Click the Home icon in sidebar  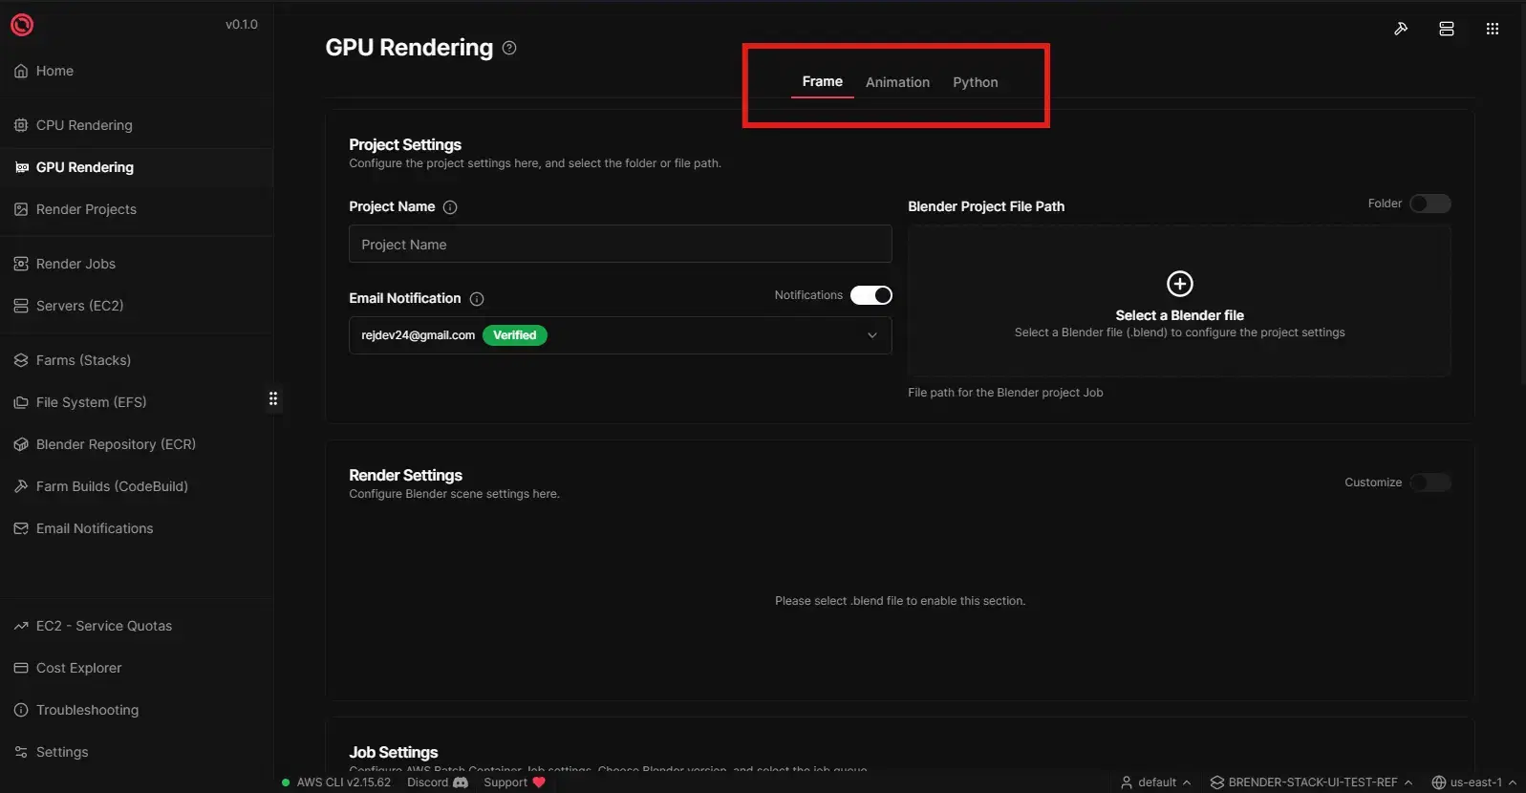click(x=21, y=71)
